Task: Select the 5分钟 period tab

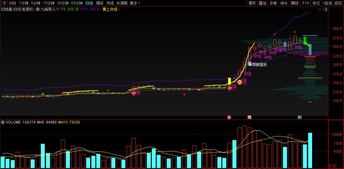Action: click(35, 3)
